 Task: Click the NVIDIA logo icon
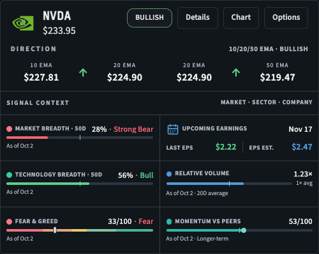pyautogui.click(x=23, y=23)
